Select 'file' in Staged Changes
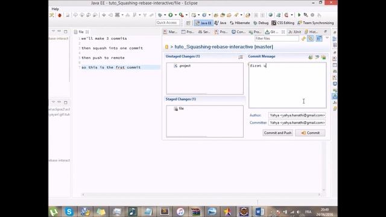 pos(179,108)
